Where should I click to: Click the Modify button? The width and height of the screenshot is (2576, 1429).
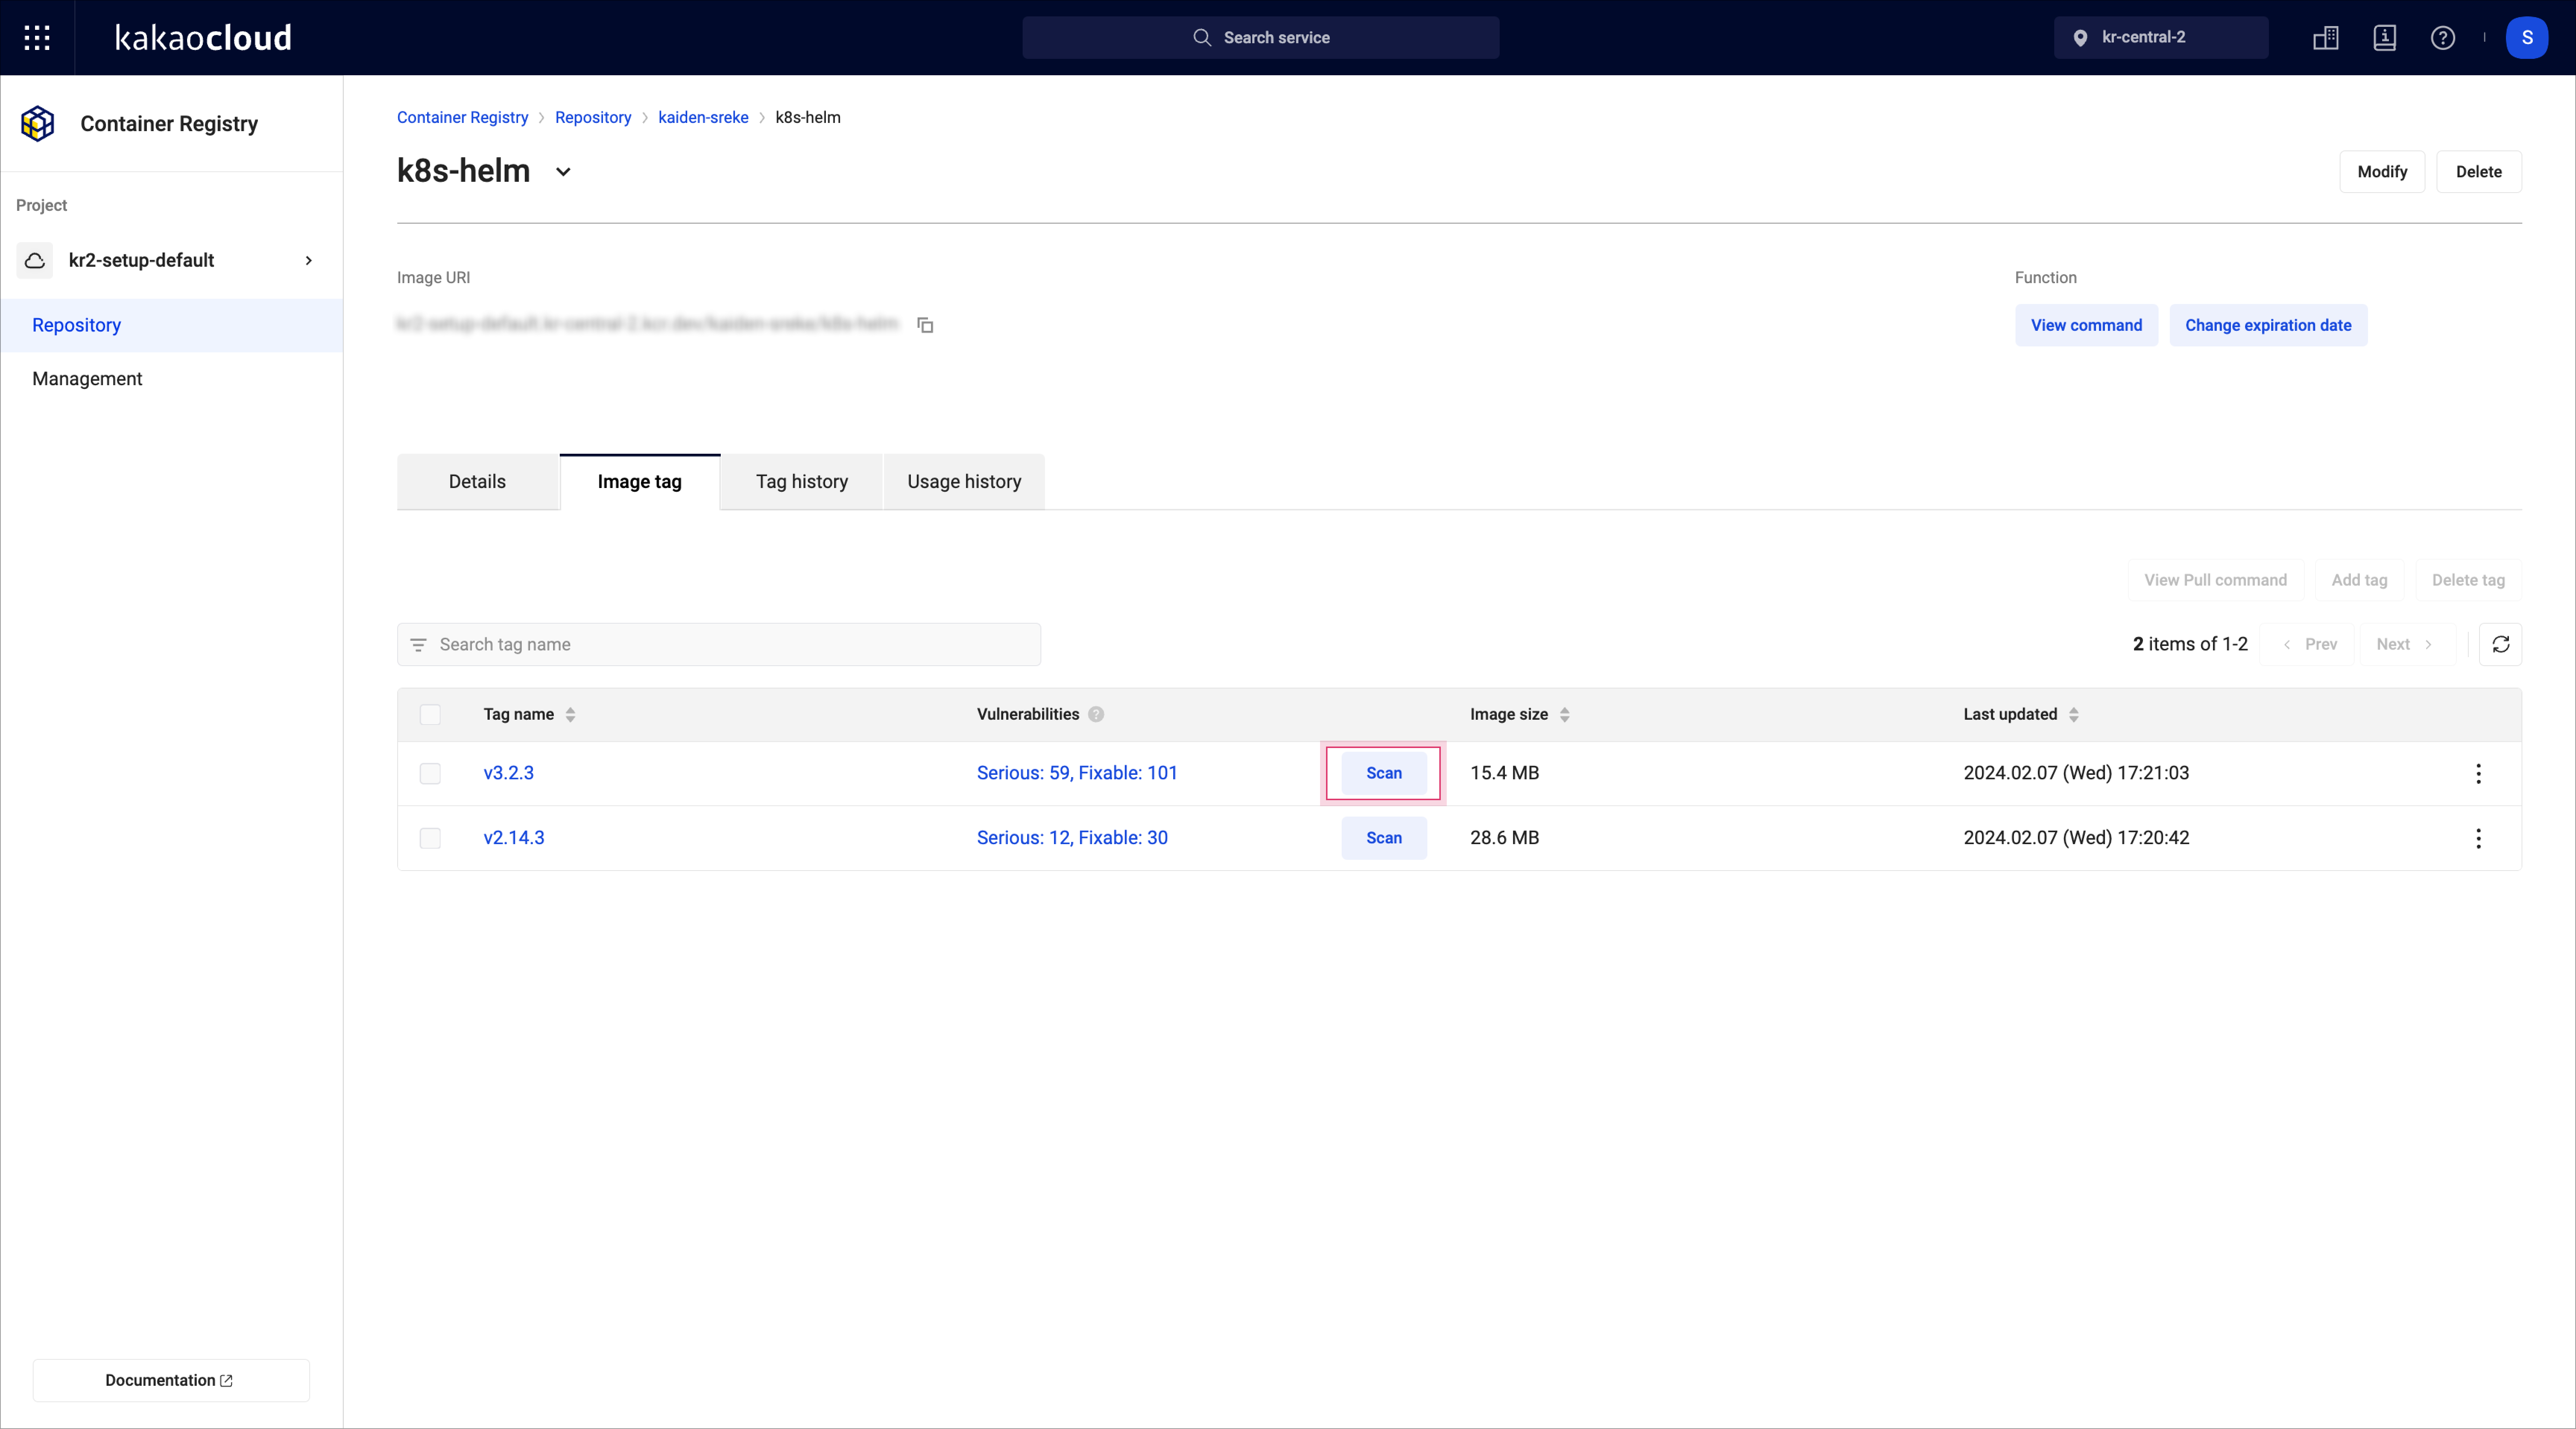pyautogui.click(x=2382, y=172)
